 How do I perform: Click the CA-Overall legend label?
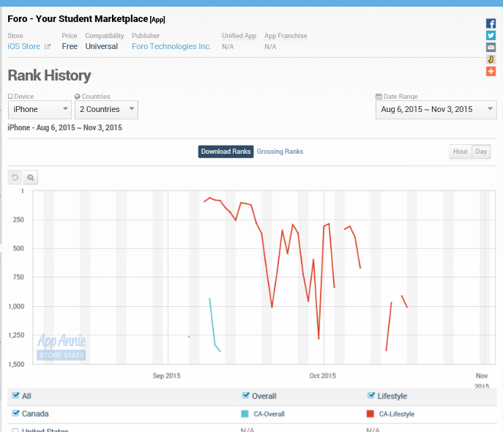(269, 414)
